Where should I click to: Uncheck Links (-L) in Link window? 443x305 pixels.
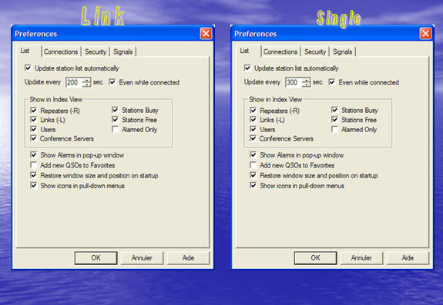coord(33,120)
